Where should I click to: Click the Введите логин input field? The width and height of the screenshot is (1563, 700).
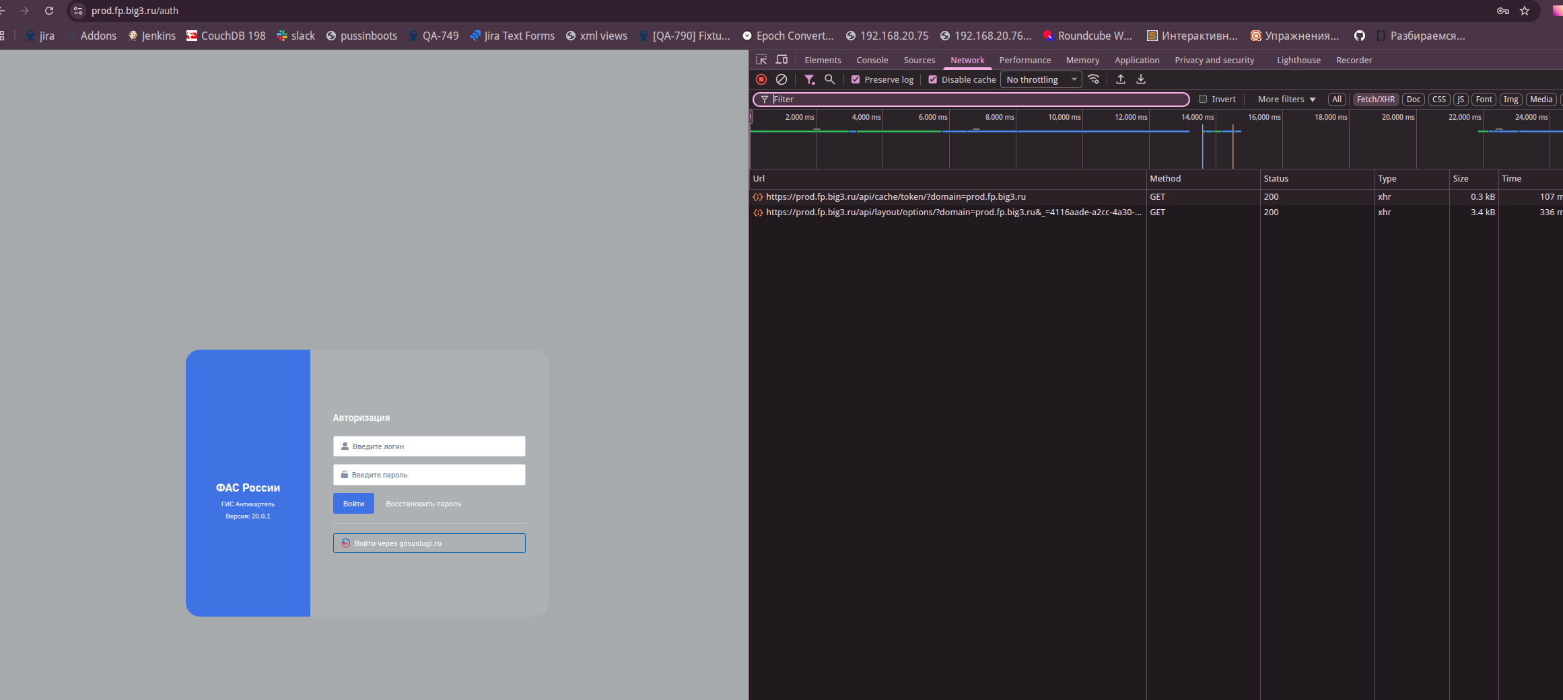tap(429, 446)
